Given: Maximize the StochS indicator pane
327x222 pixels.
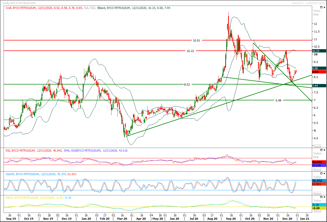Looking at the screenshot, I should [321, 174].
